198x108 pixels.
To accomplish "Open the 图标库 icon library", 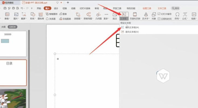I will coord(41,16).
